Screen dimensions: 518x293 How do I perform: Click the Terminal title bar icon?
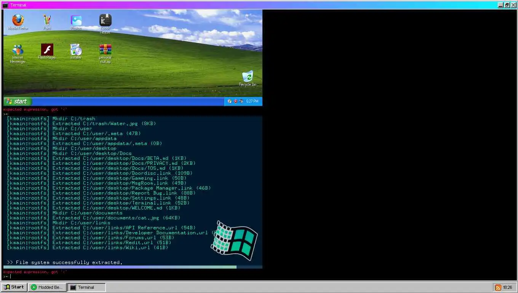pos(5,5)
